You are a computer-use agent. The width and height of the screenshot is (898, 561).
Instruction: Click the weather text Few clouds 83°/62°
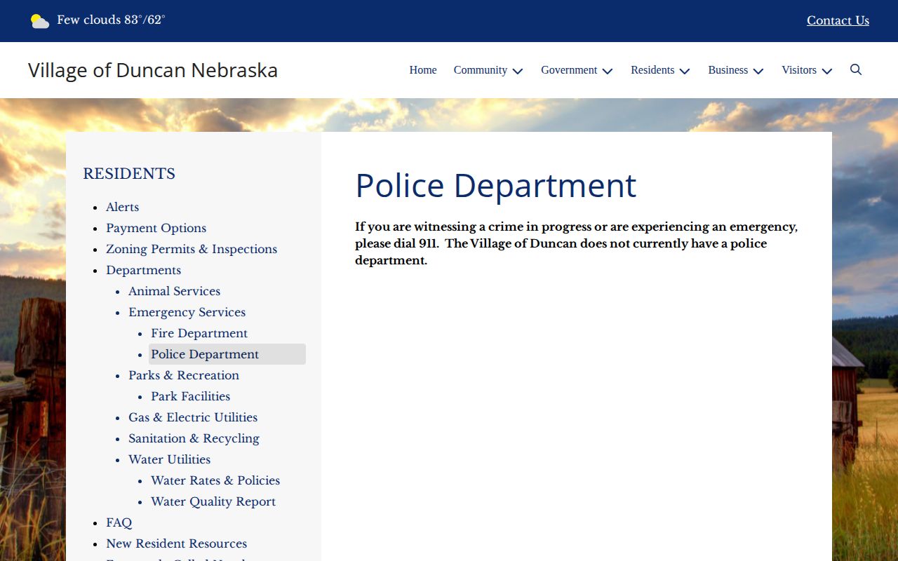point(111,20)
